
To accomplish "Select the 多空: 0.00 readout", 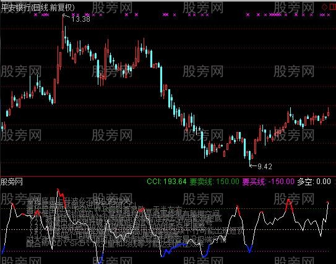I will point(314,182).
